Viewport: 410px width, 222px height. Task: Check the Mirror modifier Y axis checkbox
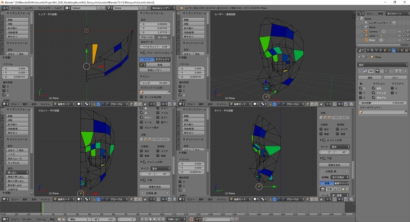click(x=361, y=93)
